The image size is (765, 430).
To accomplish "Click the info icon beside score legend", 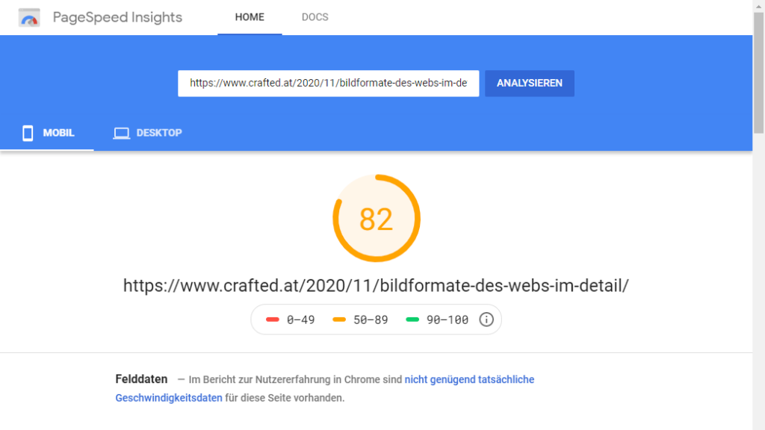I will click(x=486, y=320).
